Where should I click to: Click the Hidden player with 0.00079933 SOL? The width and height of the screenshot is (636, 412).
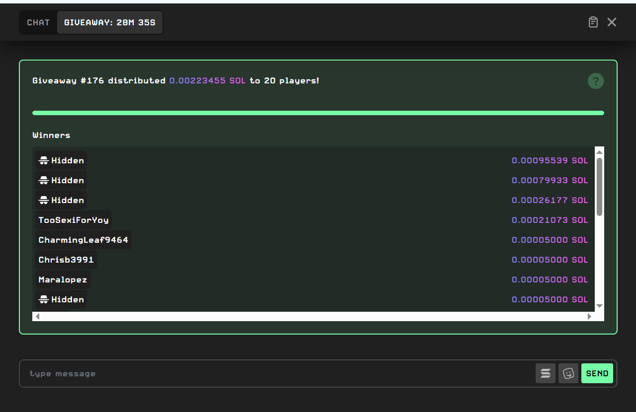[61, 180]
